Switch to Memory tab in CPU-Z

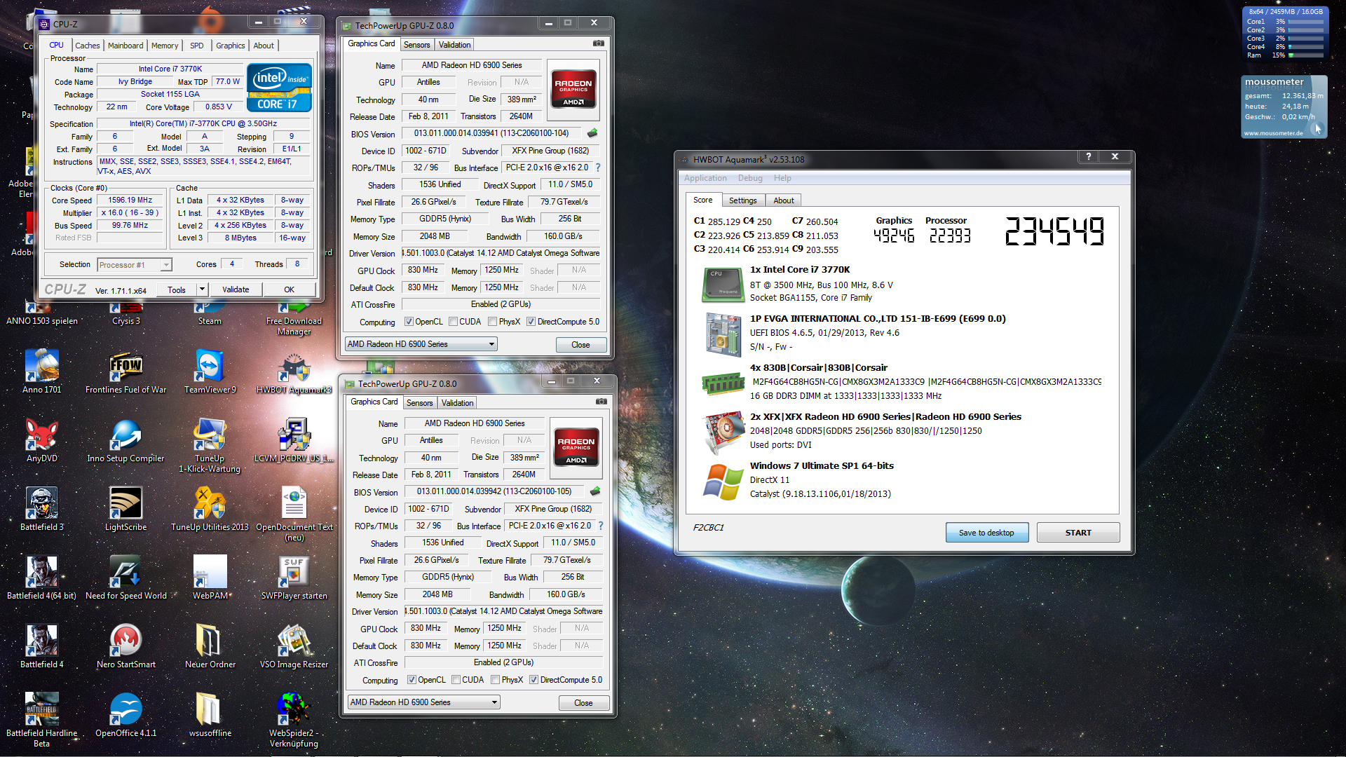pyautogui.click(x=165, y=46)
